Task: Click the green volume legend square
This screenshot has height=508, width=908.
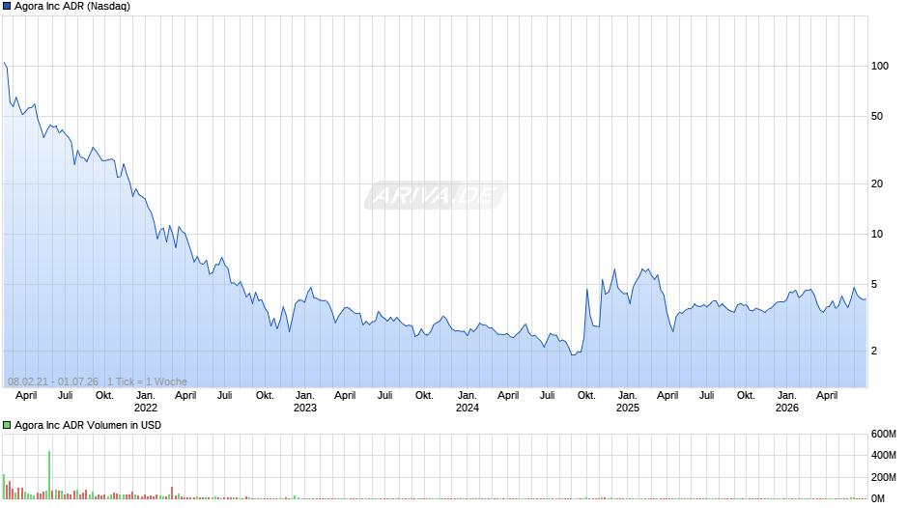Action: coord(7,425)
